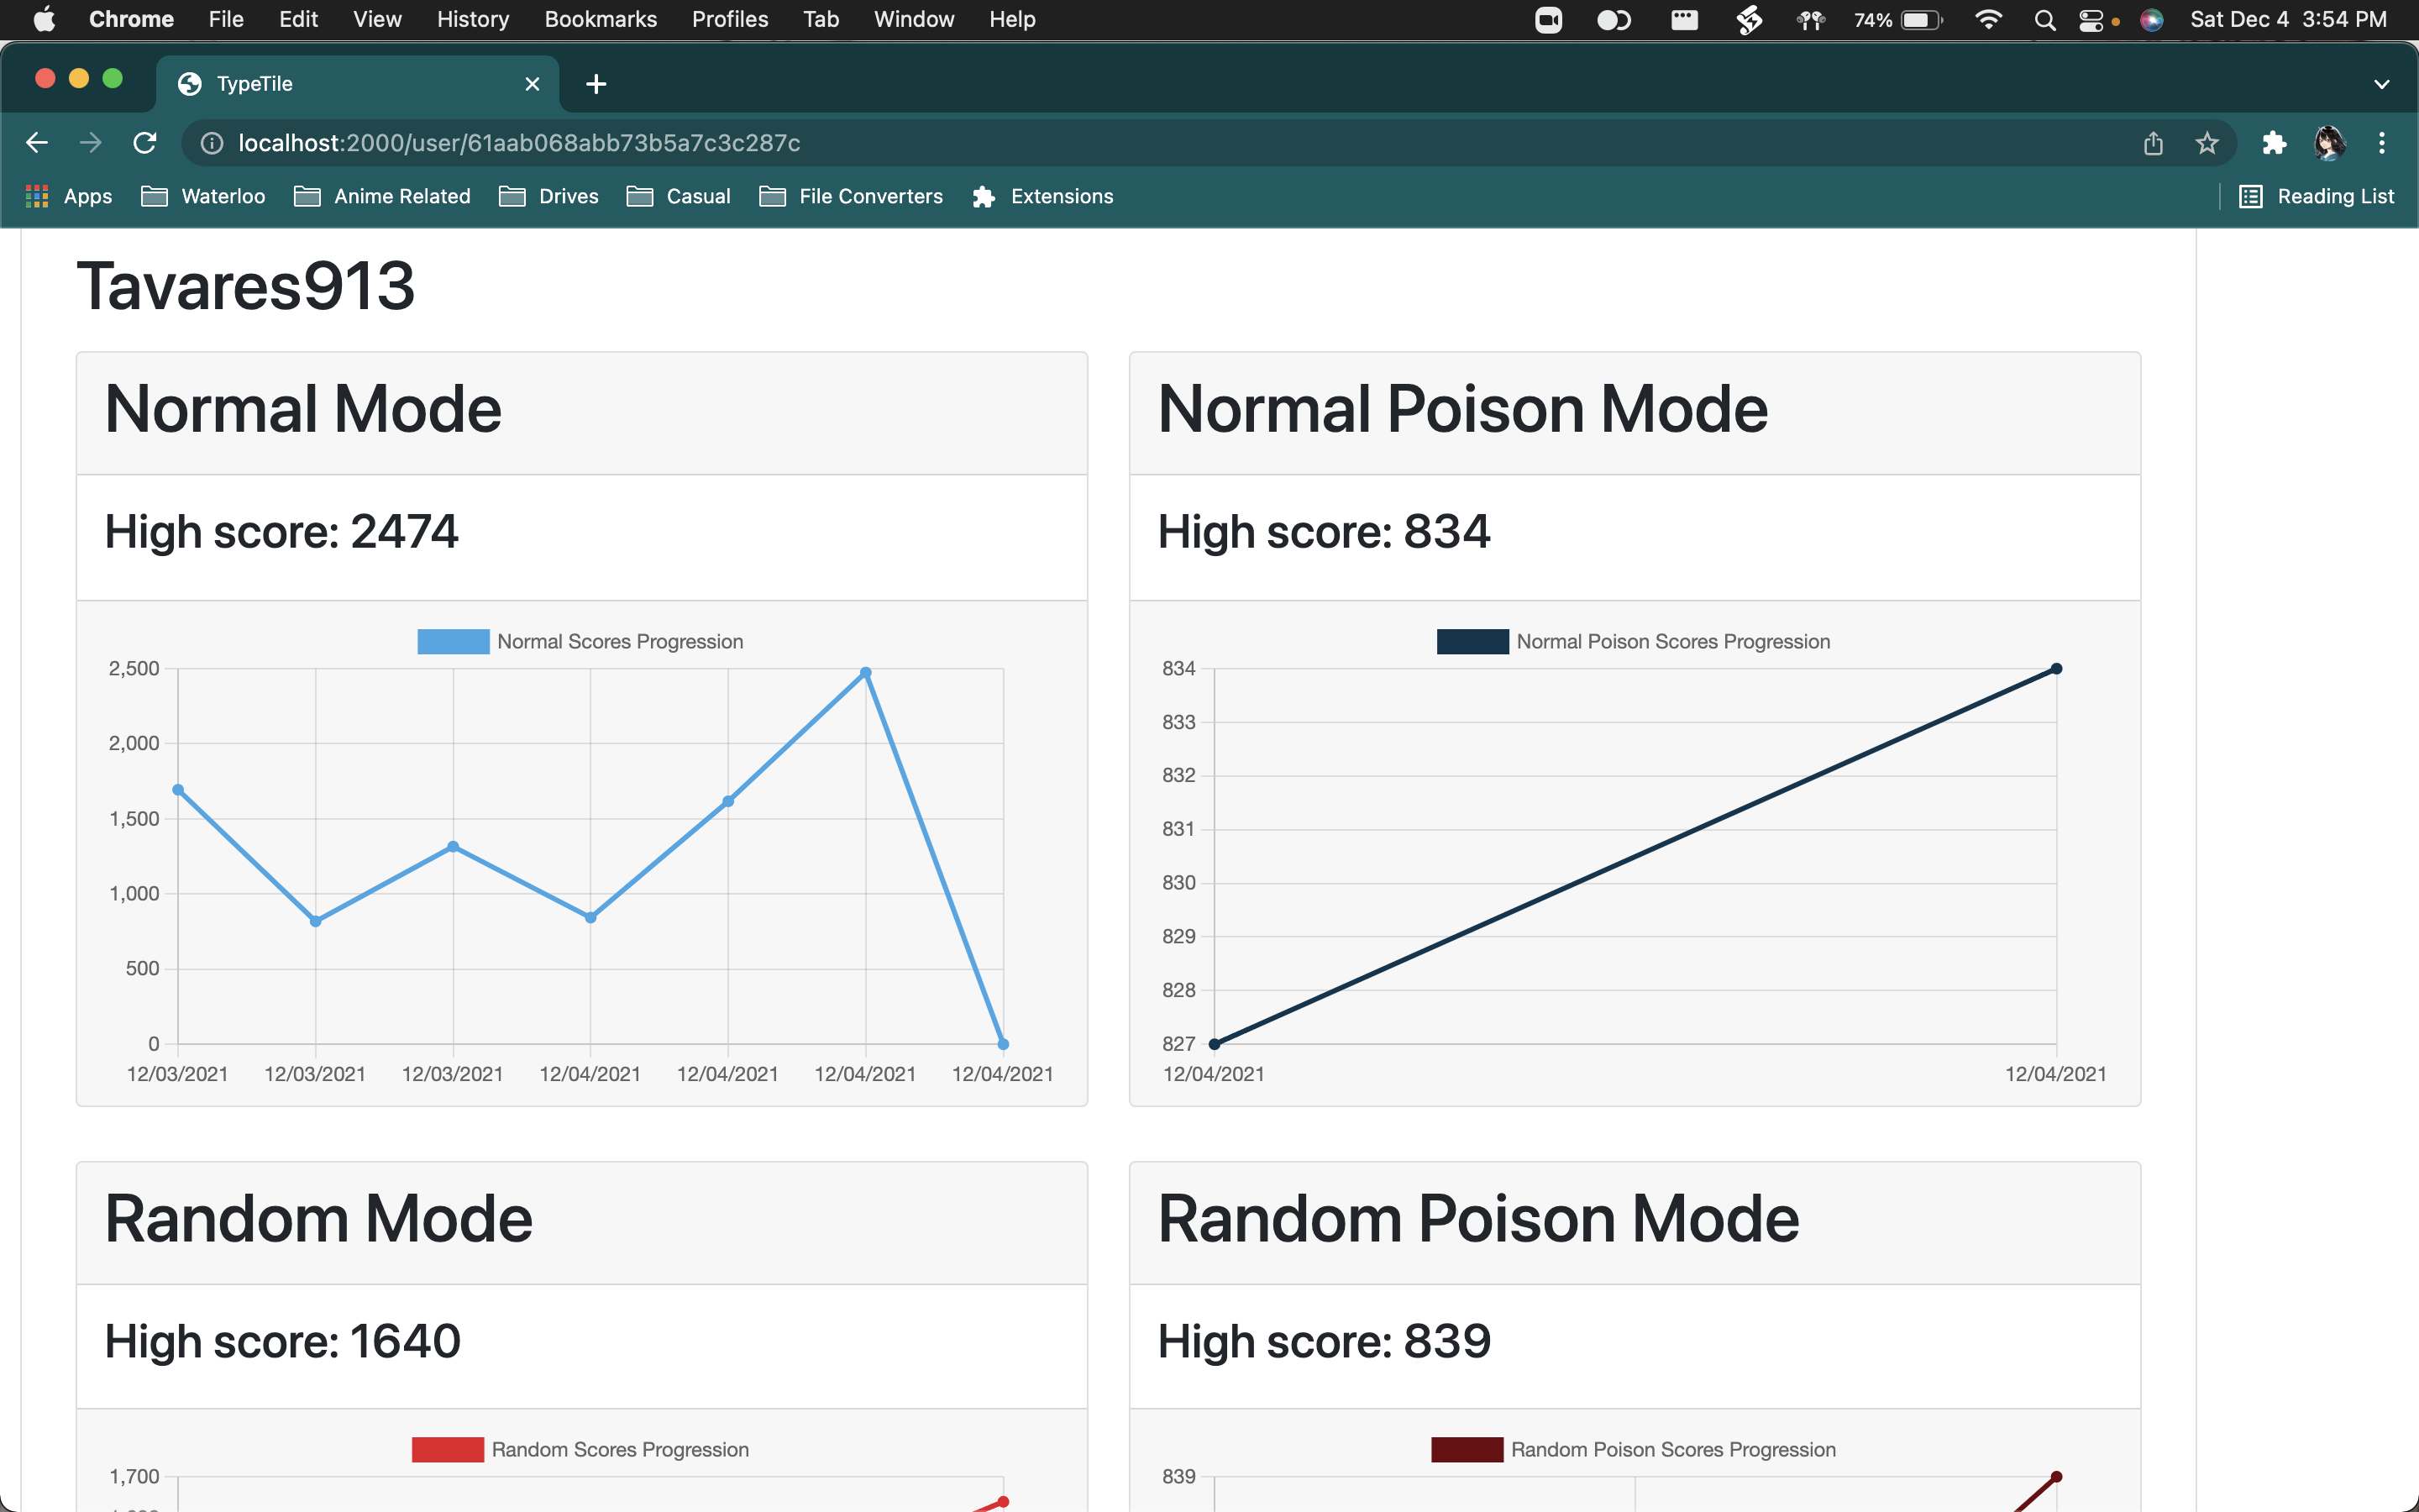The width and height of the screenshot is (2419, 1512).
Task: Open the Waterloo bookmarks folder
Action: [204, 197]
